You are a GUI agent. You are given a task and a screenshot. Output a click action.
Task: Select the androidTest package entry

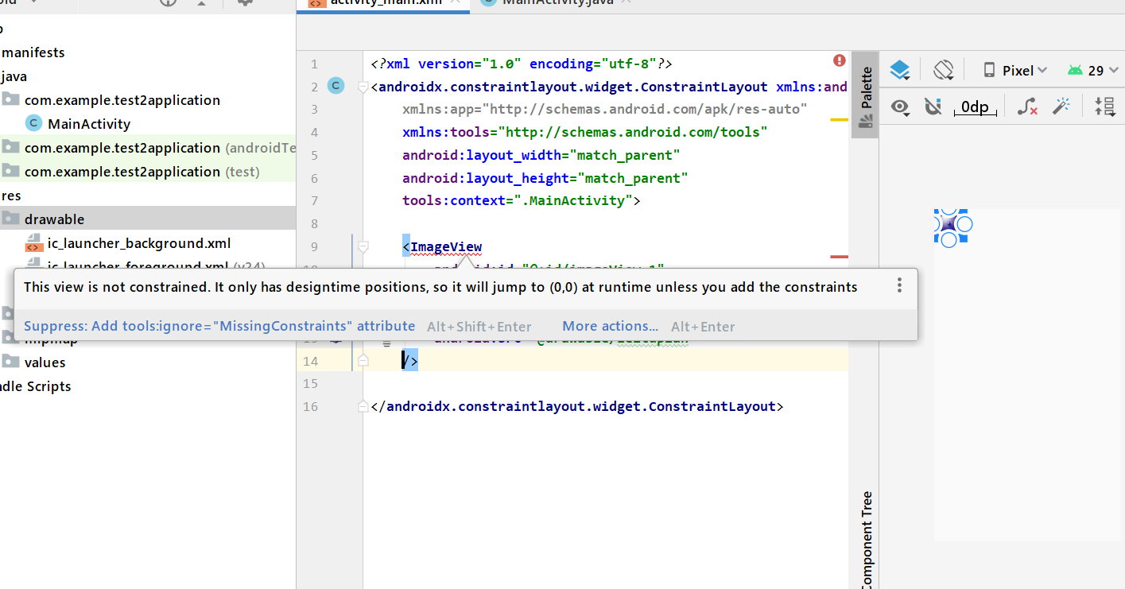[148, 148]
